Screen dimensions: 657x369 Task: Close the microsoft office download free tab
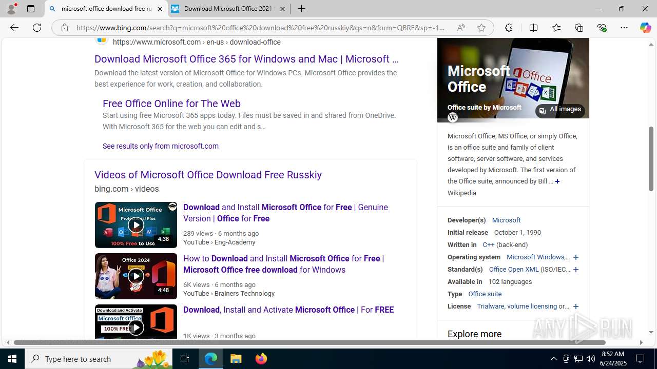[159, 9]
